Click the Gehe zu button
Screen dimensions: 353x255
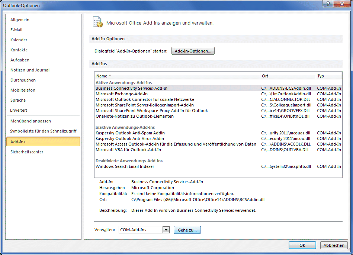187,230
